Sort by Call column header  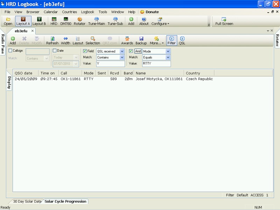(70, 73)
